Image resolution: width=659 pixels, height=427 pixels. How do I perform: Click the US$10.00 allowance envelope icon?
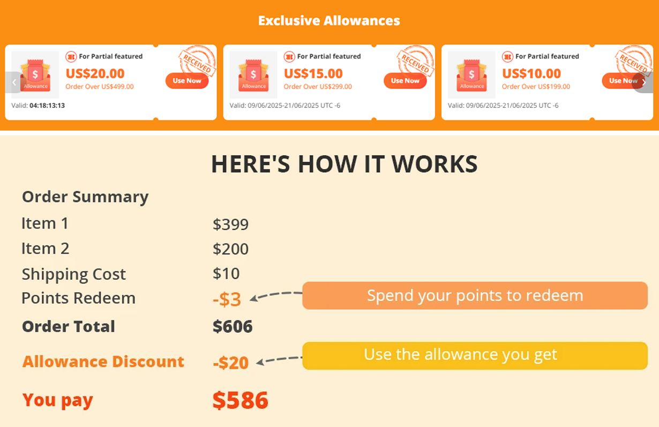[471, 75]
